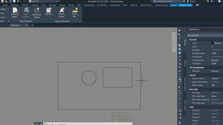Select the Design vertical tab in Properties
Screen dimensions: 223x125
point(185,42)
